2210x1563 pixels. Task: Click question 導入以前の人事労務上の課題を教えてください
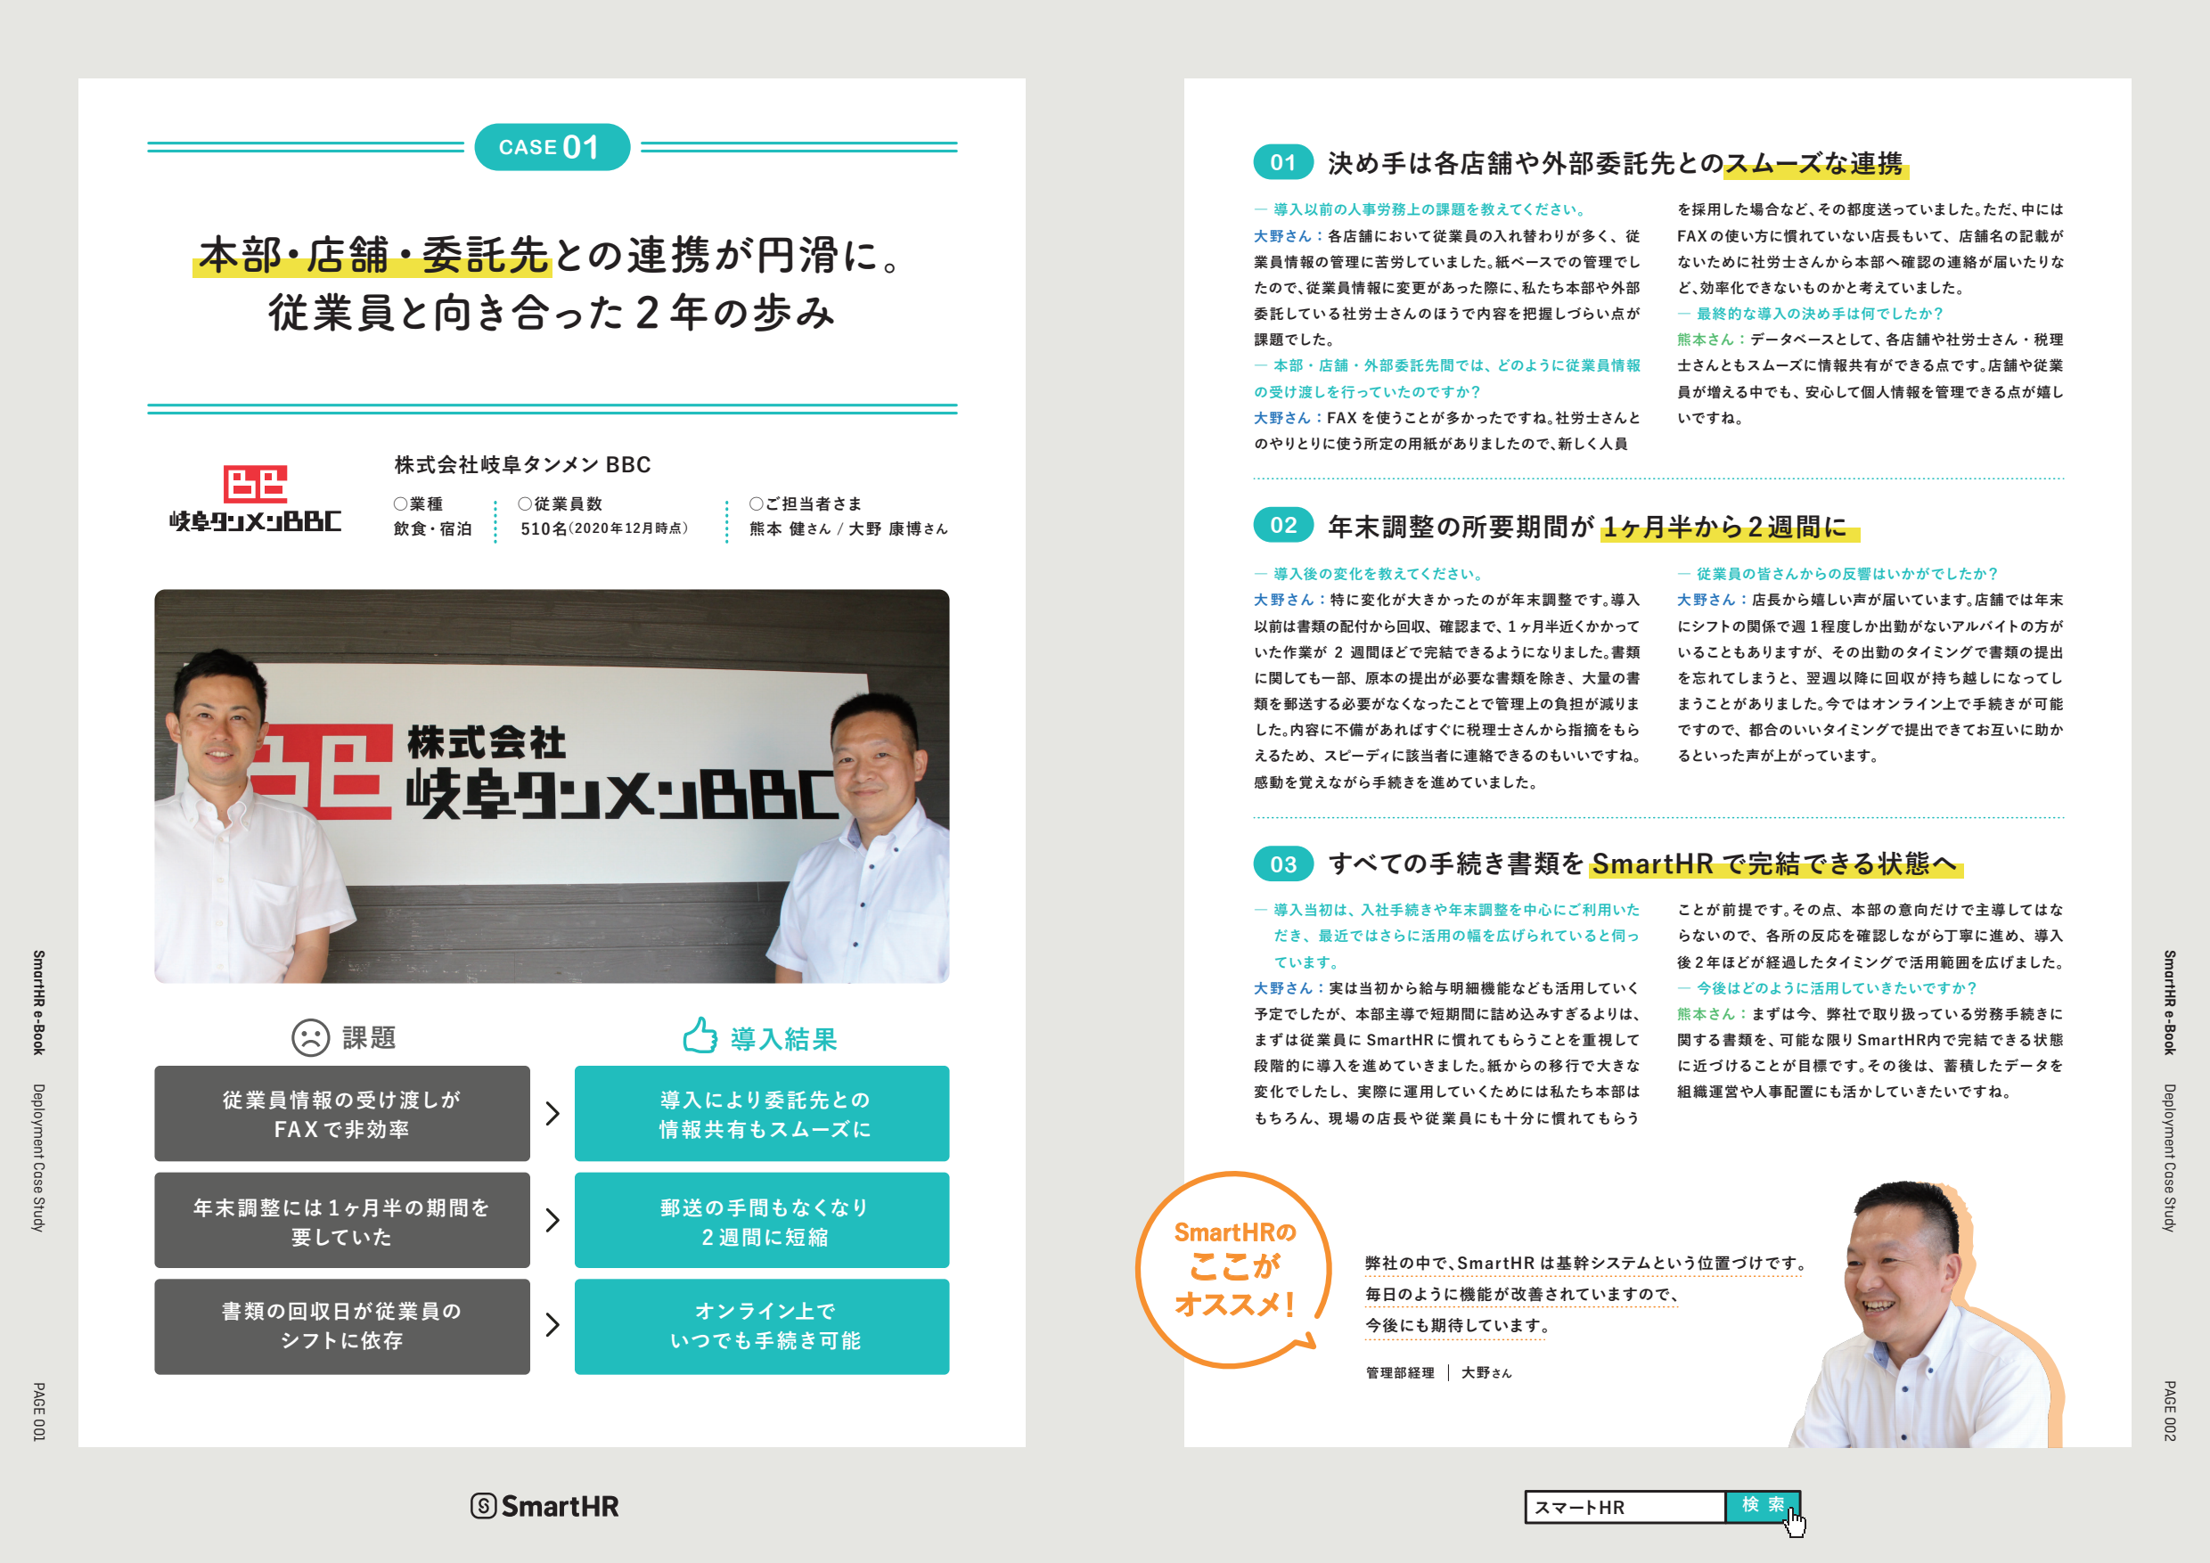coord(1420,209)
